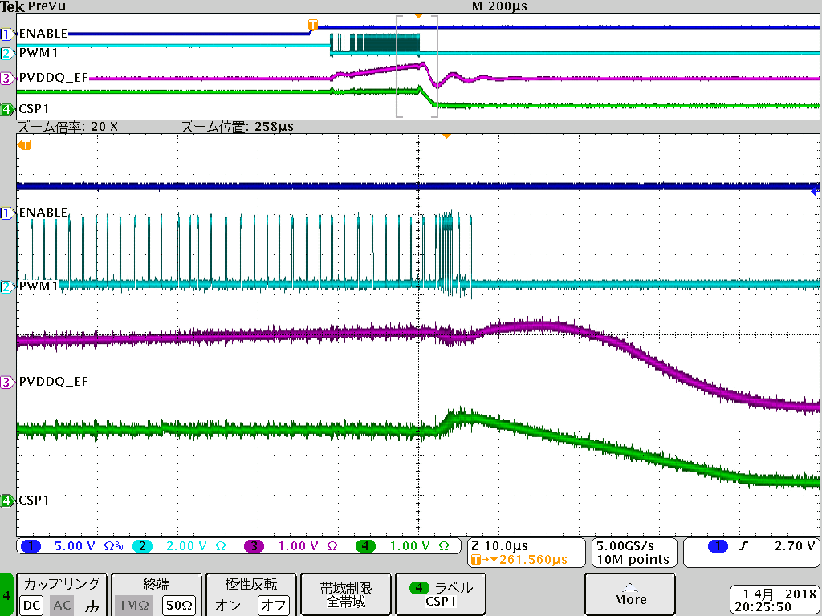Click the 5.00 V channel 1 scale

[x=75, y=546]
